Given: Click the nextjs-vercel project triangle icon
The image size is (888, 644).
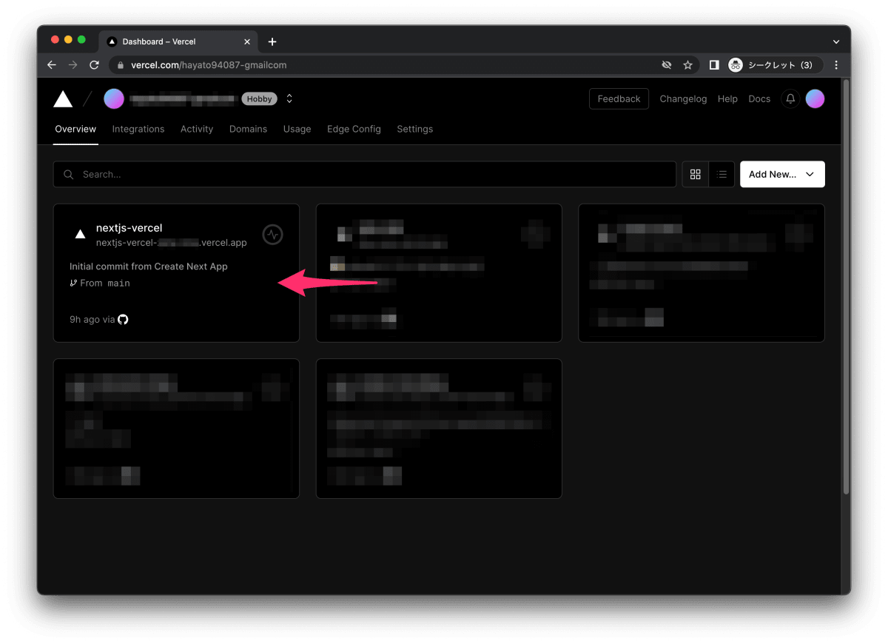Looking at the screenshot, I should click(80, 235).
